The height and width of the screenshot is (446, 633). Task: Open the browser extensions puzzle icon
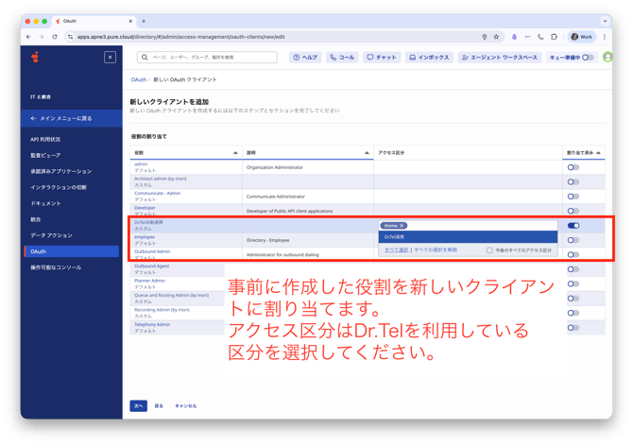[x=554, y=37]
